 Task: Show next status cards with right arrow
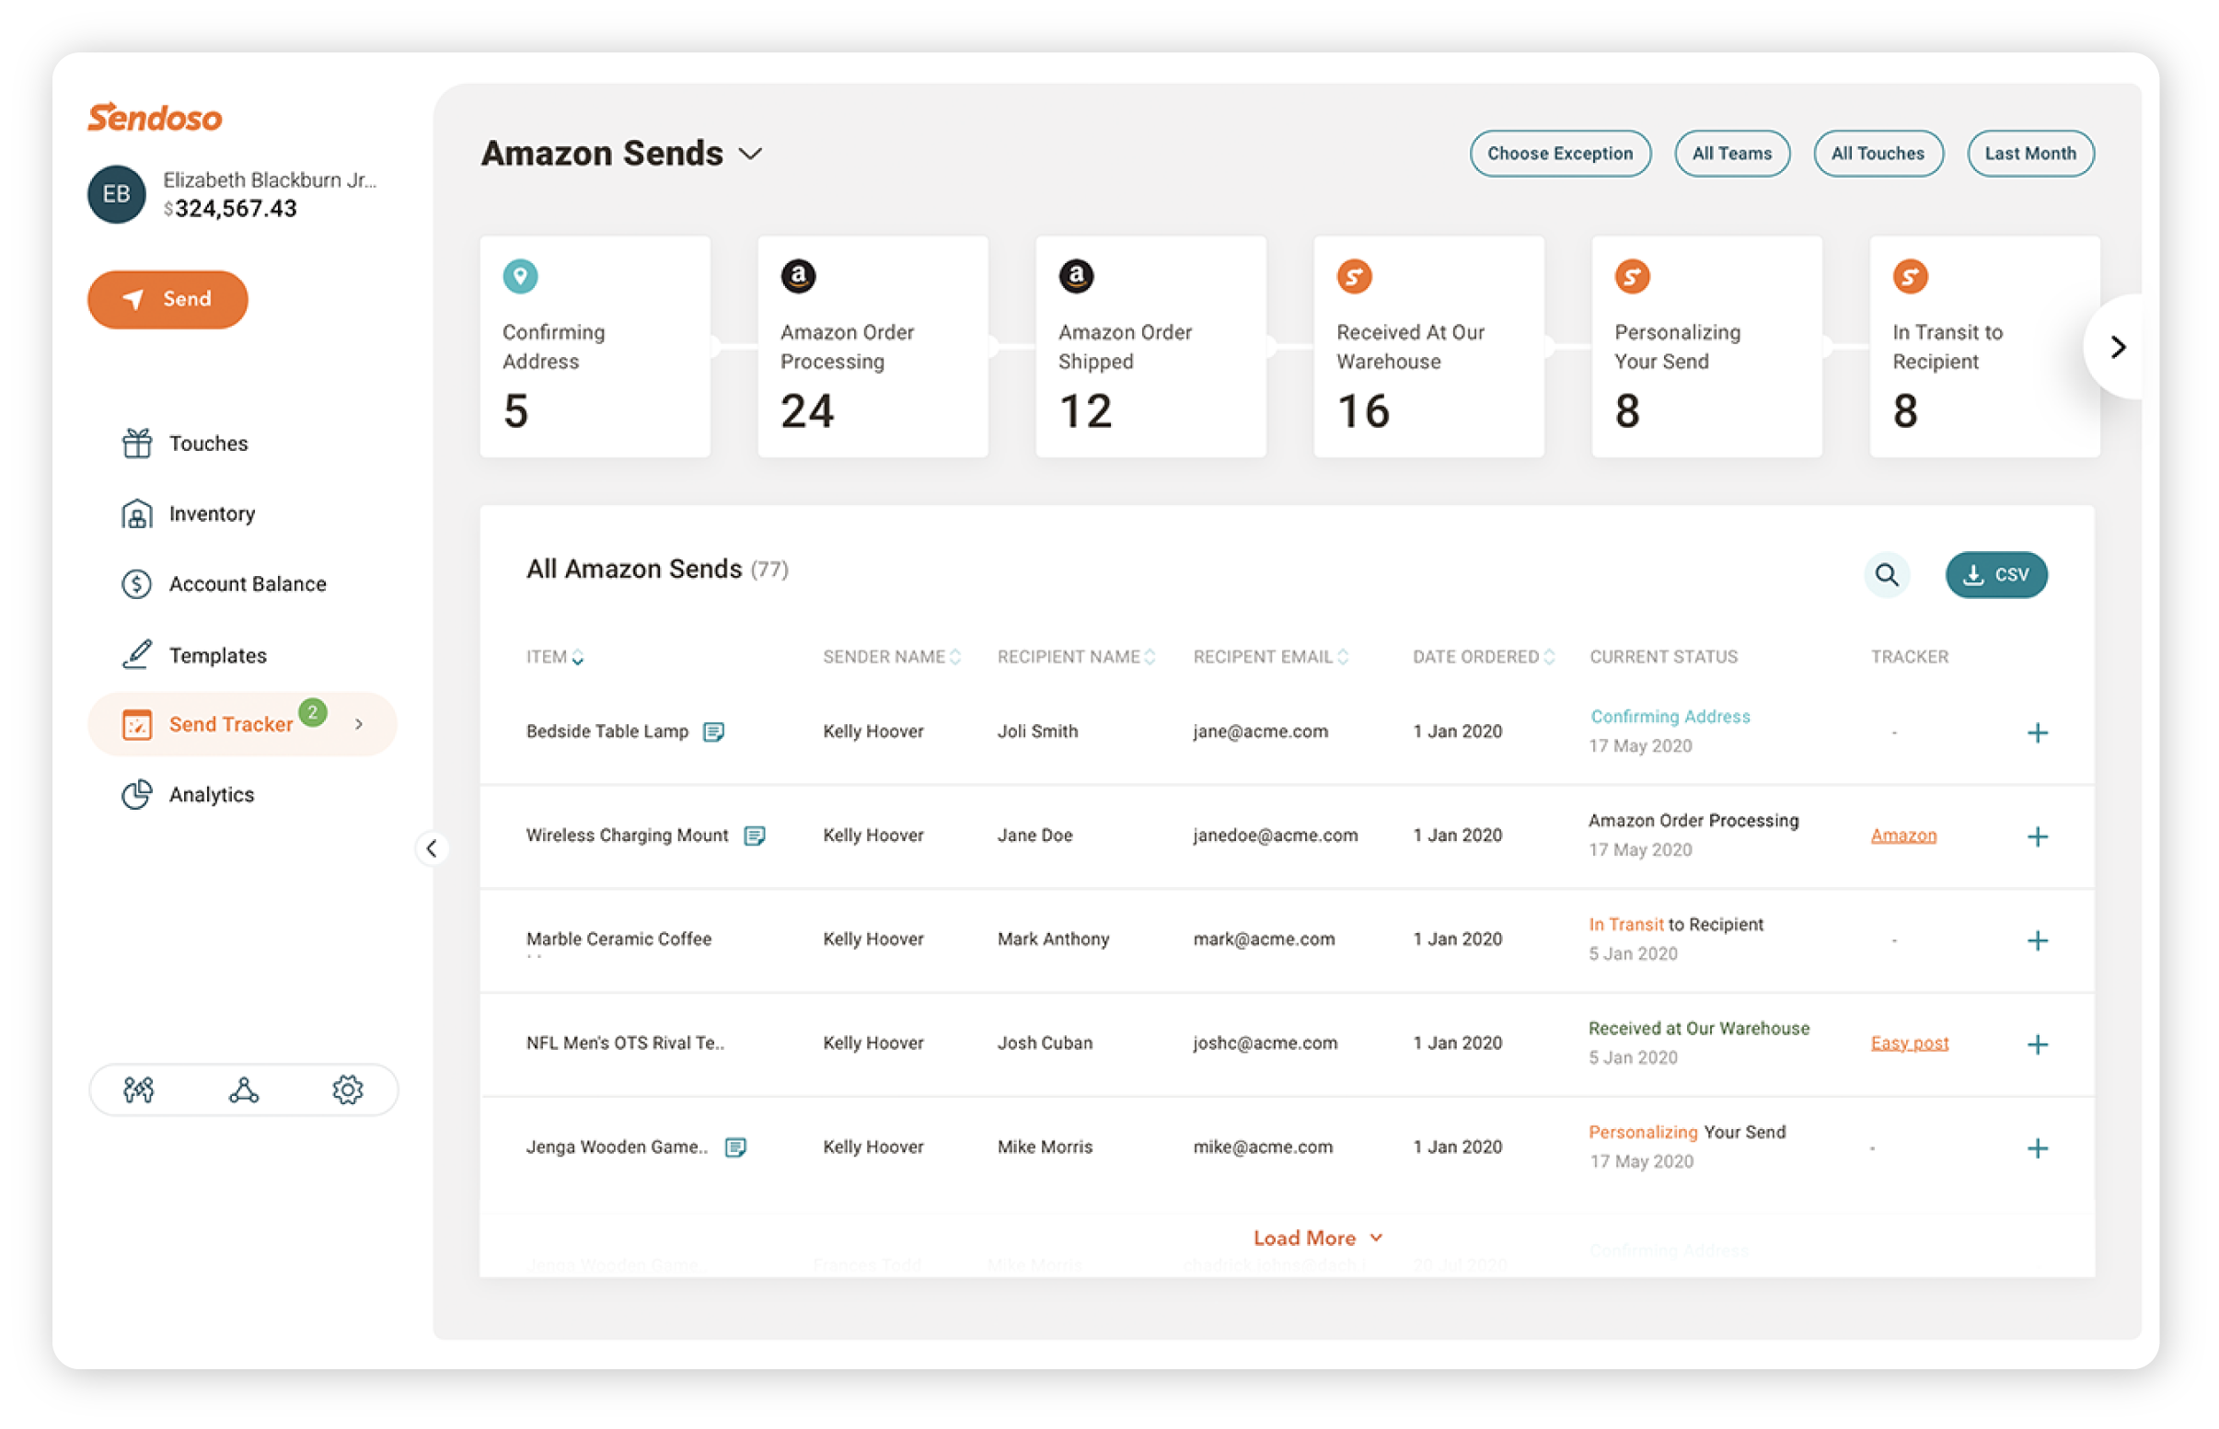[x=2118, y=347]
